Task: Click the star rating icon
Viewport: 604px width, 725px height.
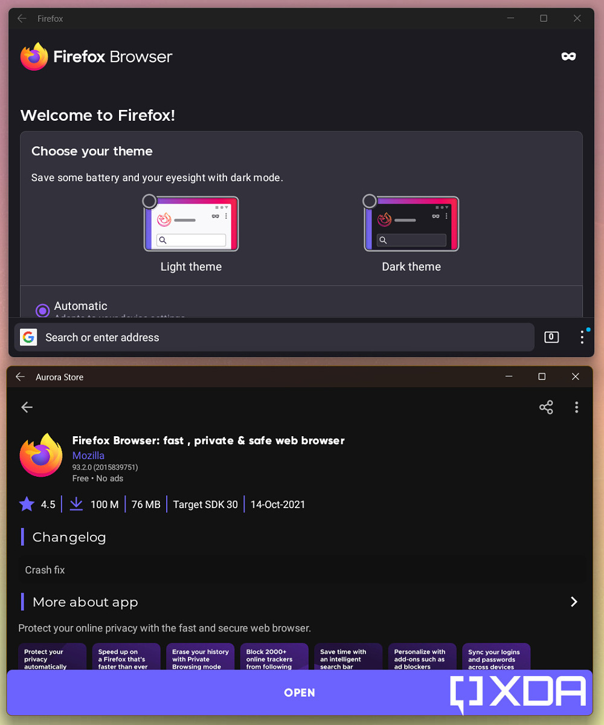Action: click(x=27, y=504)
